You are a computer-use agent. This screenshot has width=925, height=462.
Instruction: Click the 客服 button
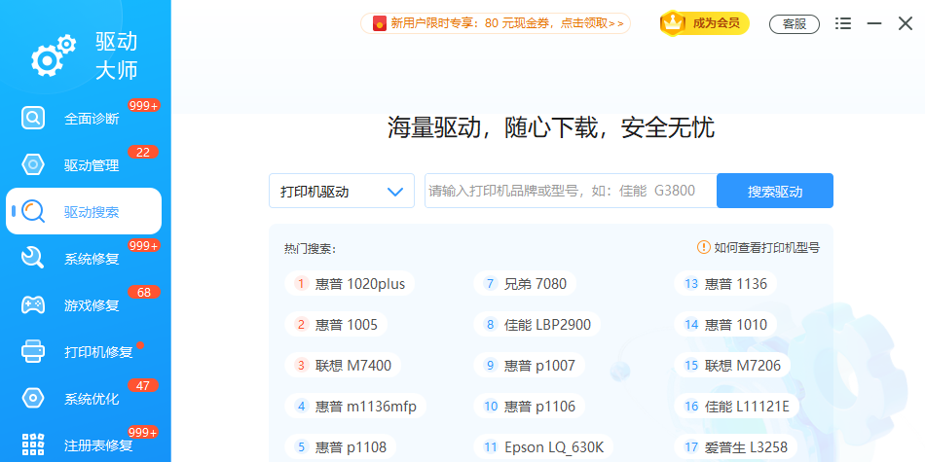794,23
